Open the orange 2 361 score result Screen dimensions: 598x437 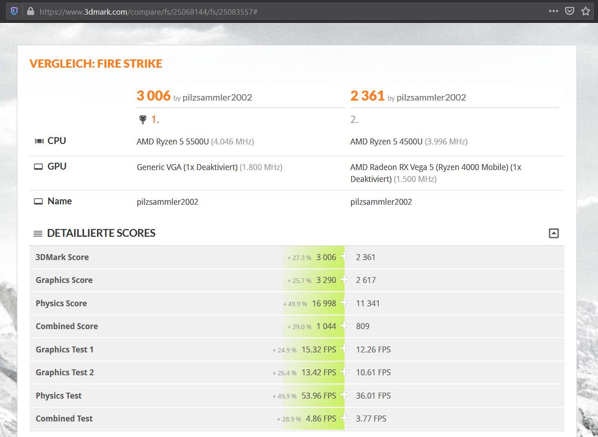(x=367, y=96)
